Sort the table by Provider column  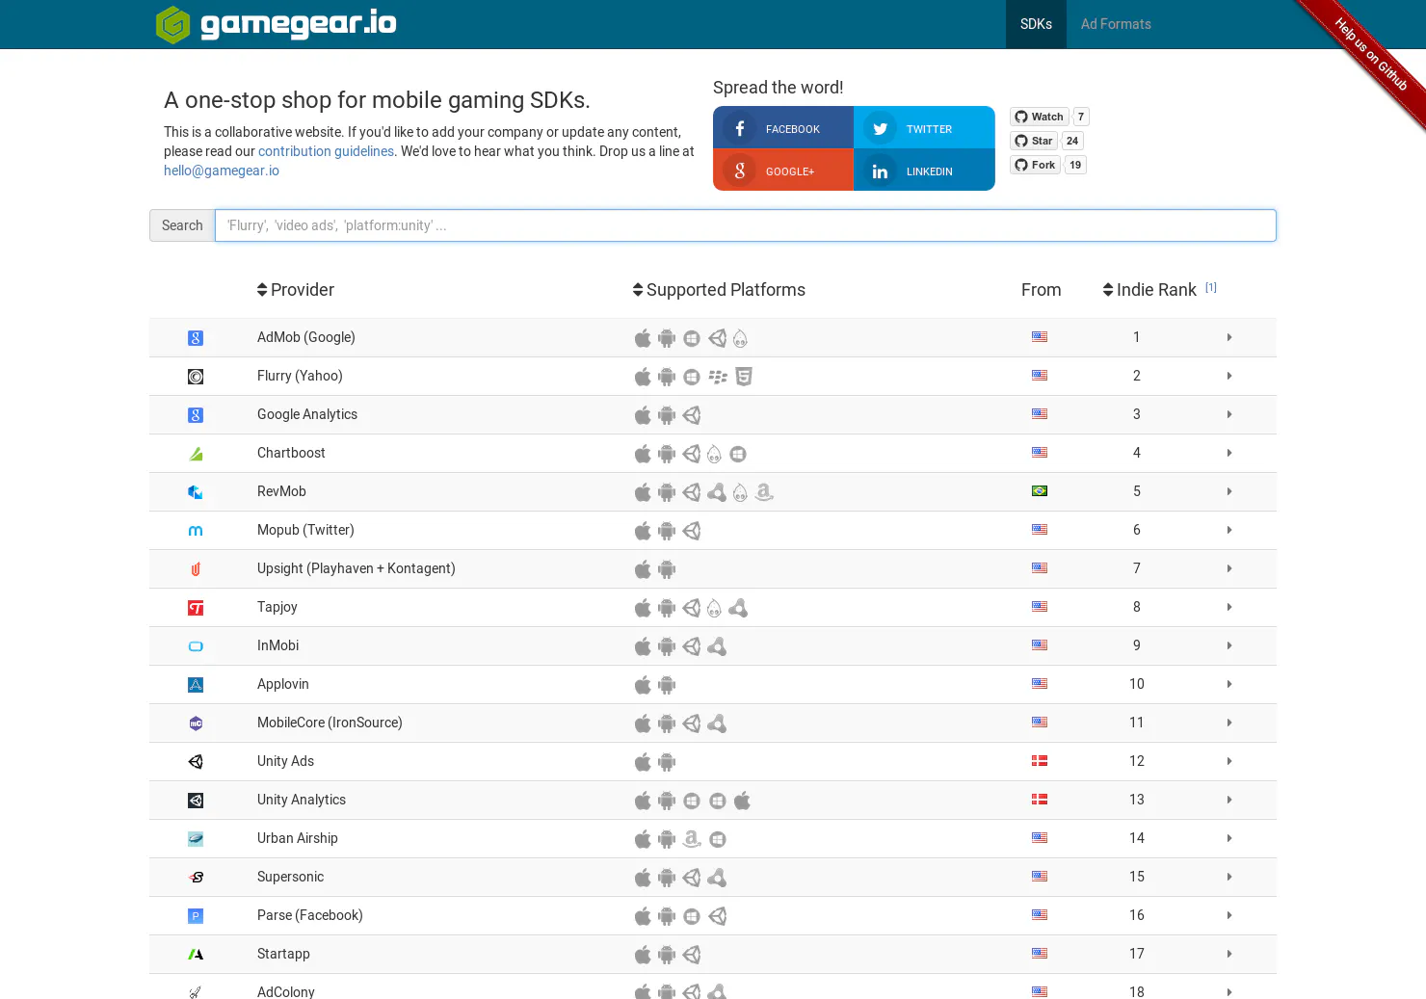click(x=296, y=290)
